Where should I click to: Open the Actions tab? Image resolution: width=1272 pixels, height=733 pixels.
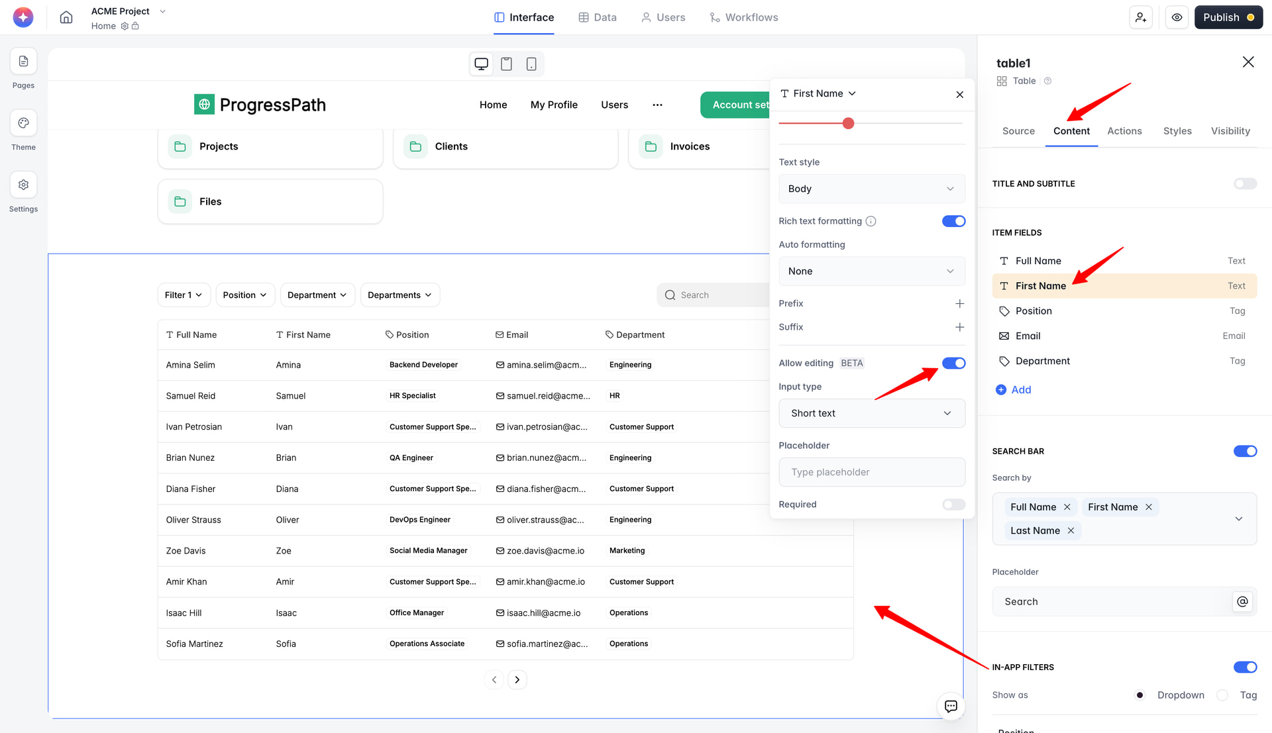click(x=1124, y=131)
